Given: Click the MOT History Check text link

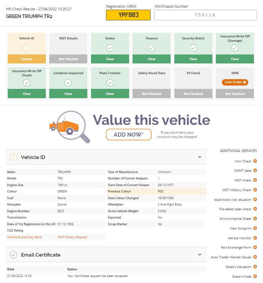Looking at the screenshot, I should pyautogui.click(x=237, y=190).
